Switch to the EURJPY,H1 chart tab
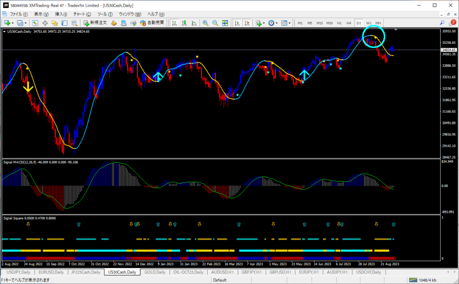 309,272
